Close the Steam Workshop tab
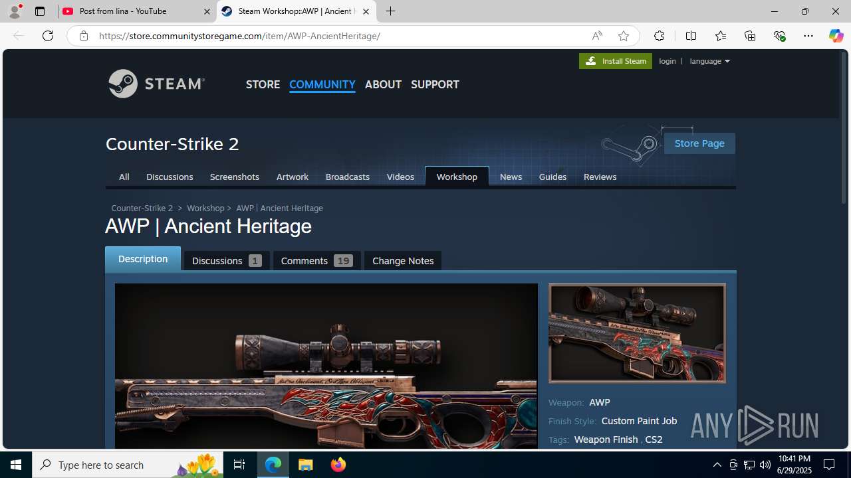 (x=366, y=11)
